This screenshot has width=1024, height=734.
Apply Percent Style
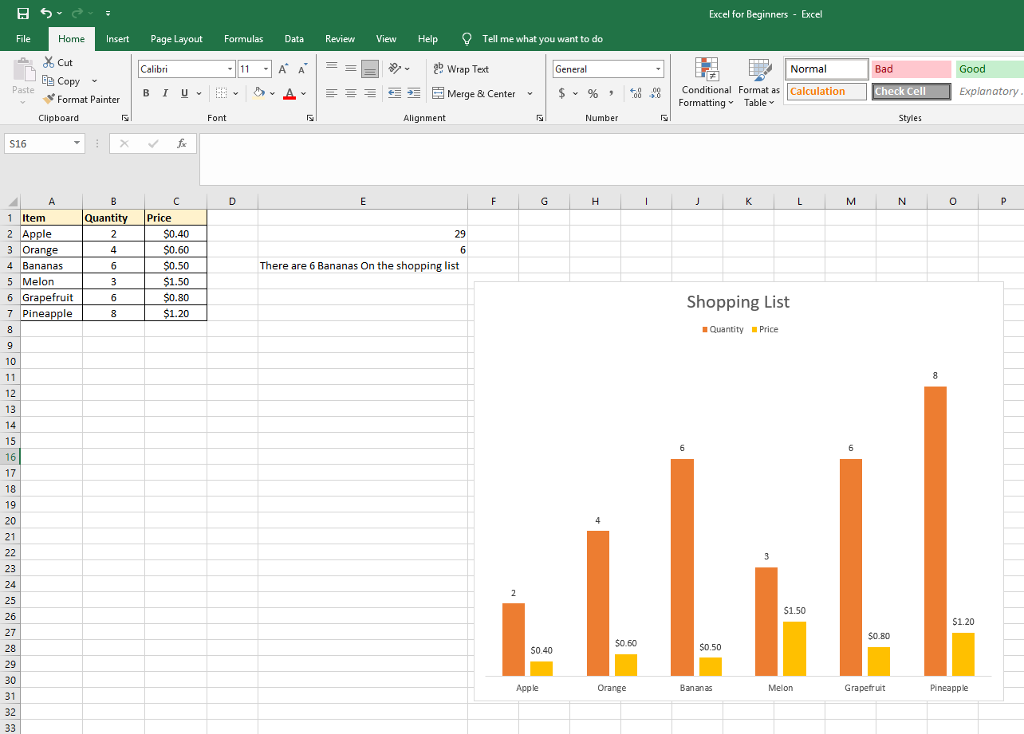coord(593,93)
